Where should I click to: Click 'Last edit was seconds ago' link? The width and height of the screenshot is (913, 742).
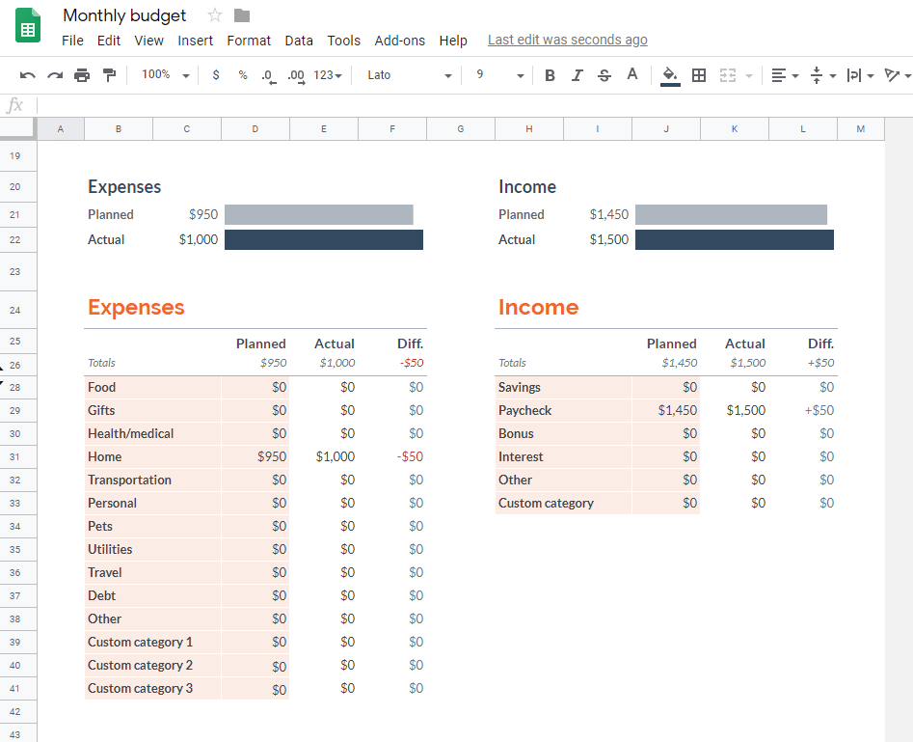pos(568,40)
